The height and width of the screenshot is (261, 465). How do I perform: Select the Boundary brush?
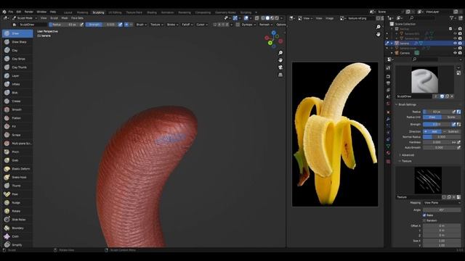[17, 228]
